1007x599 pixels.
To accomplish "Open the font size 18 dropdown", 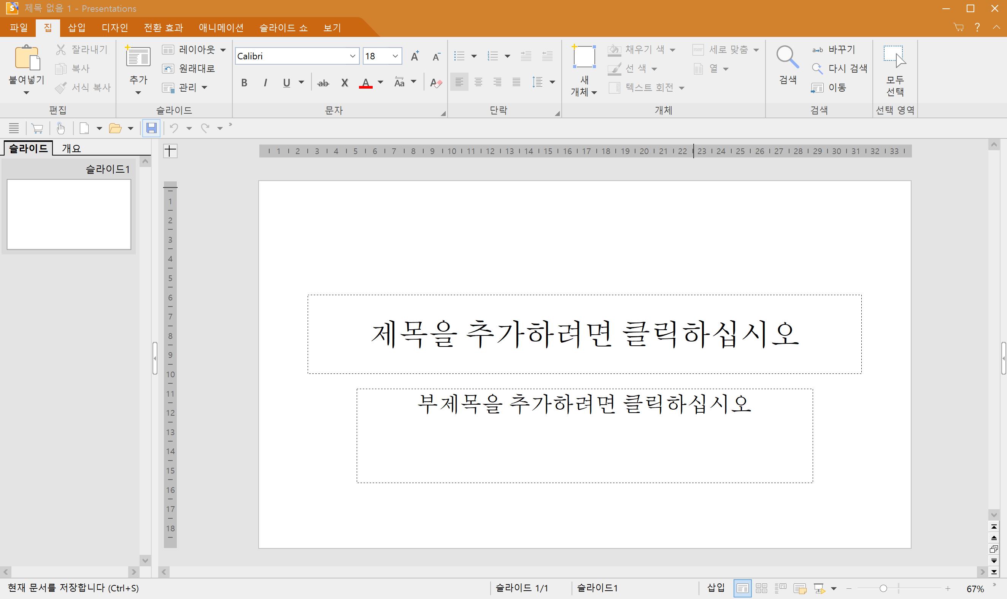I will (395, 56).
